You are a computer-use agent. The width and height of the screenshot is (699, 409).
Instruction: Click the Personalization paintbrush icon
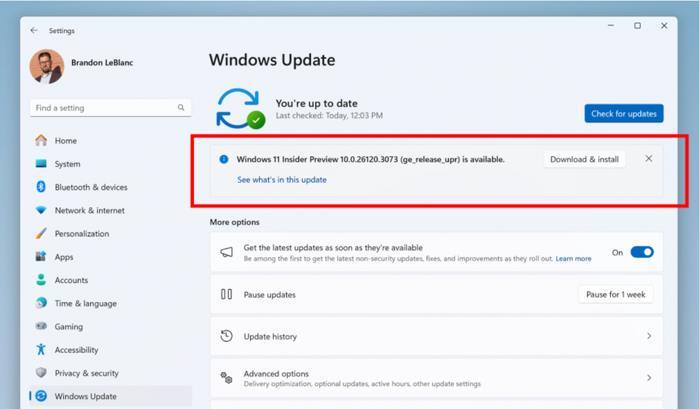click(x=41, y=233)
